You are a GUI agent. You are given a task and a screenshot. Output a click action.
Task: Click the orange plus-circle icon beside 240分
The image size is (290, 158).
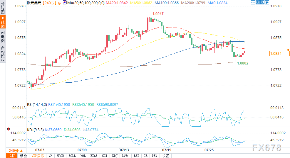(x=59, y=3)
